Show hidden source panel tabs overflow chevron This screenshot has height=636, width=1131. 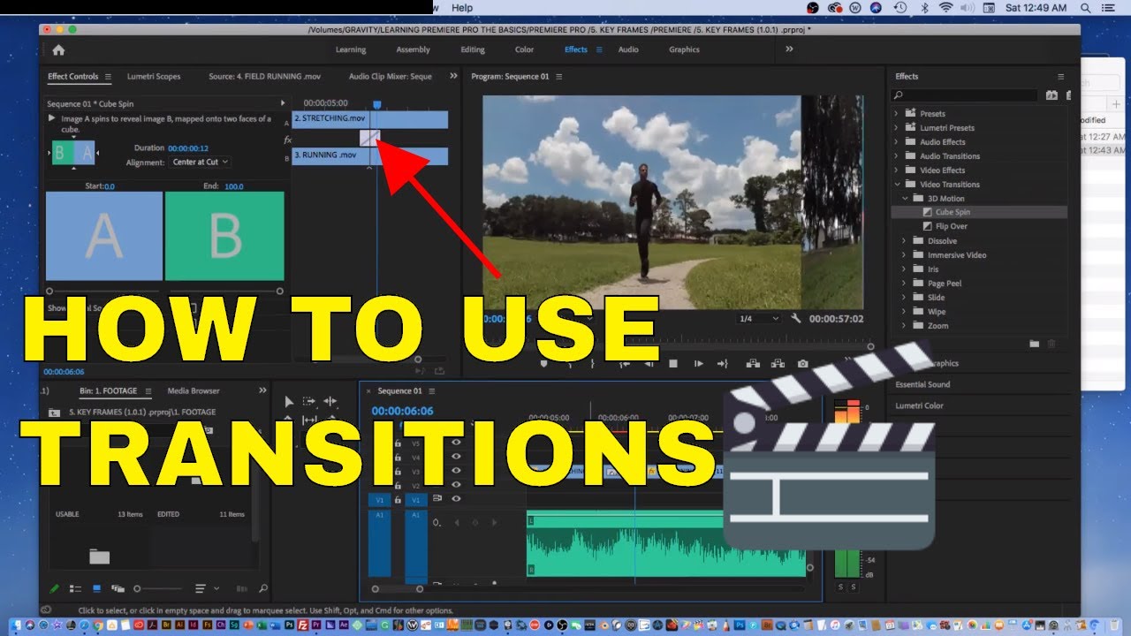tap(453, 77)
